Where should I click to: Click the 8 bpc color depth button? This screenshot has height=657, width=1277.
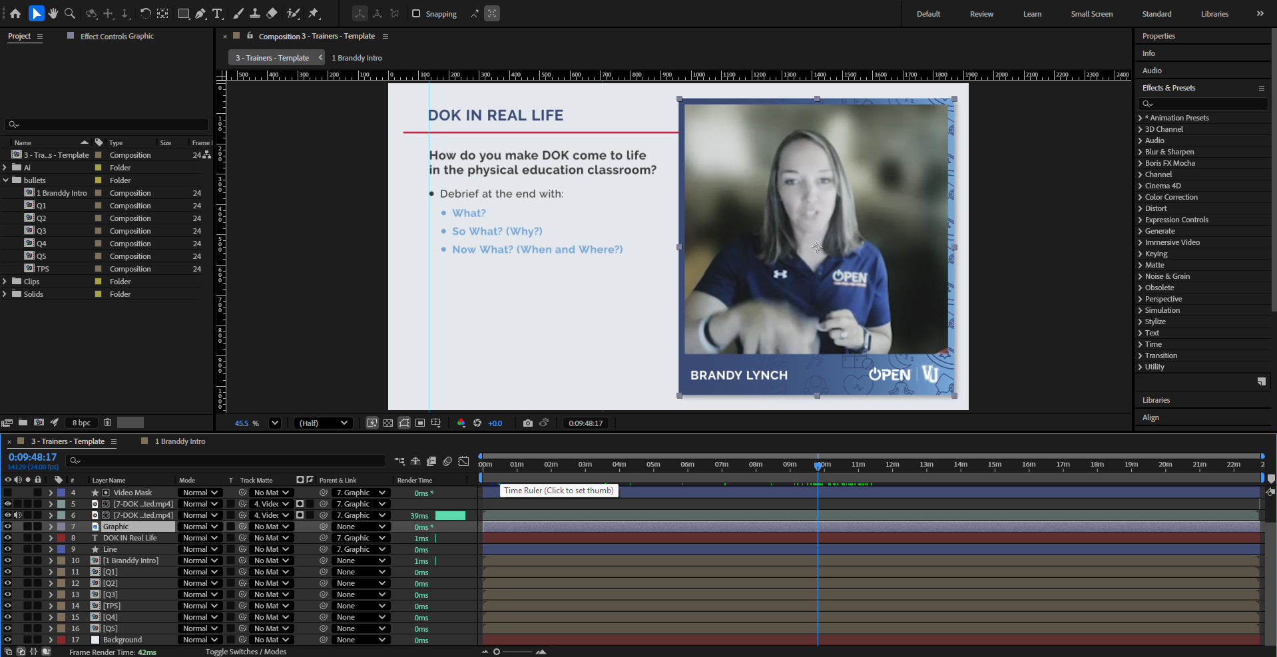coord(82,423)
